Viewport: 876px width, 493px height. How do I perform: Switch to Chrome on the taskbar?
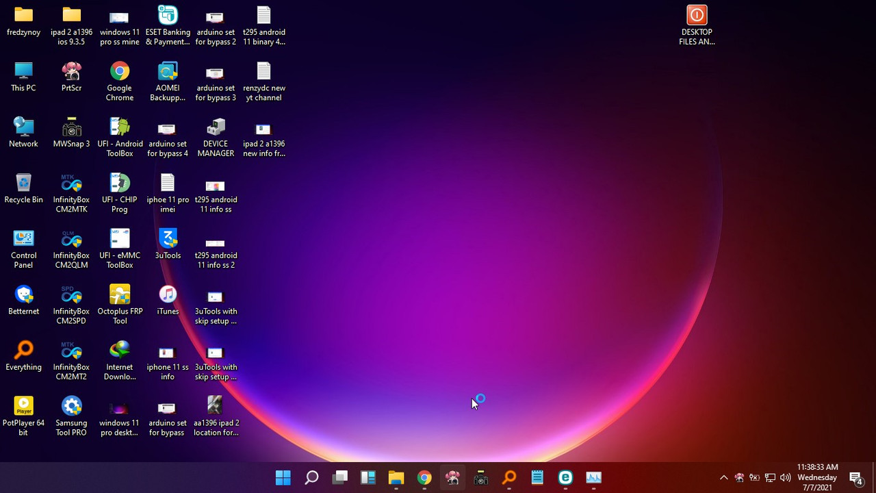(424, 477)
